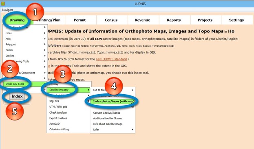
Task: Select Calculate shifting menu item
Action: (x=59, y=130)
